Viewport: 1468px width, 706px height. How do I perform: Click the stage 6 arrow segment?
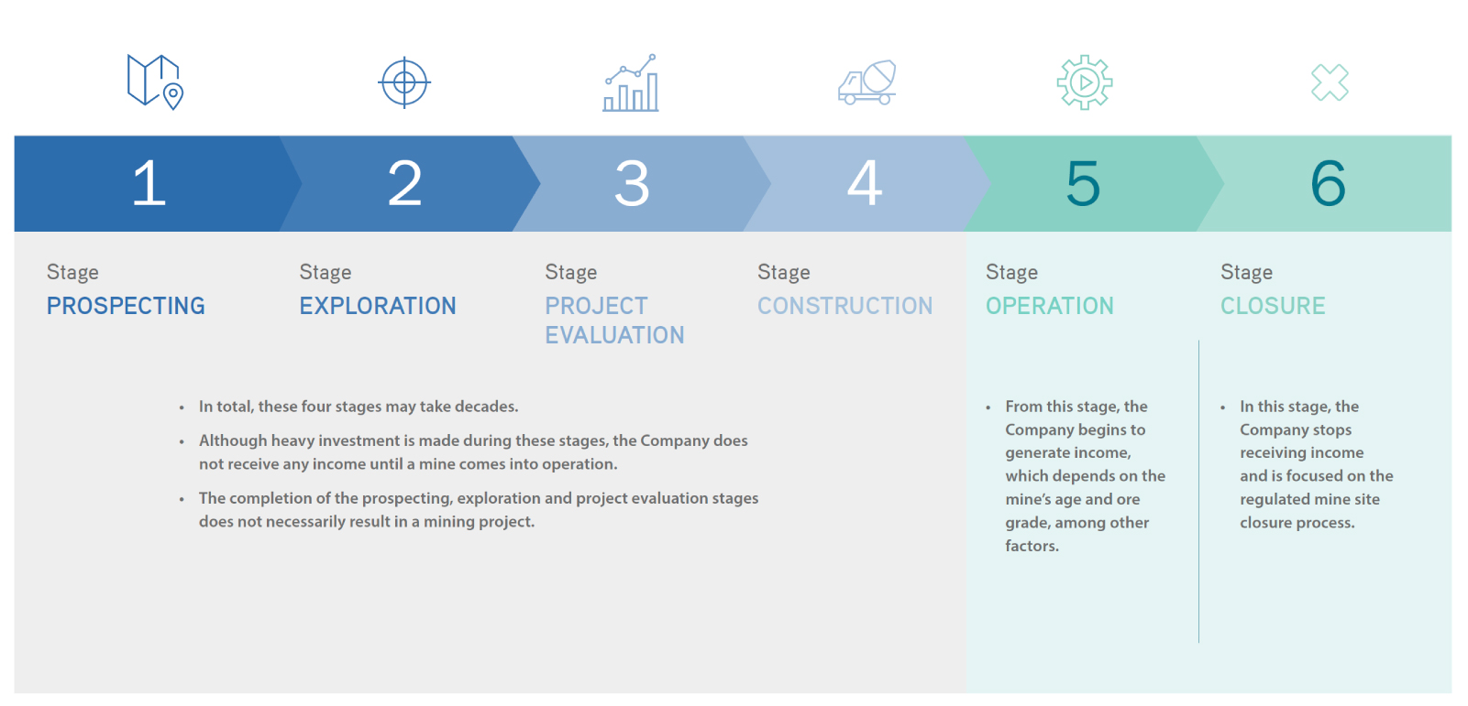tap(1328, 184)
